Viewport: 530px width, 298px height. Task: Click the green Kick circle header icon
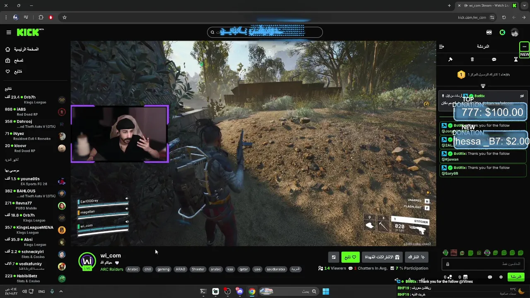tap(502, 32)
